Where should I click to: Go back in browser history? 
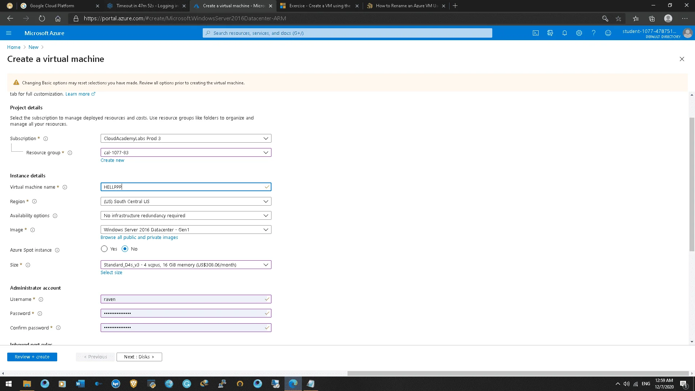[x=10, y=18]
